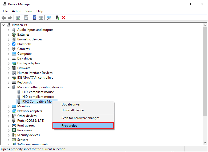The width and height of the screenshot is (208, 152).
Task: Click the Audio inputs and outputs speaker icon
Action: click(14, 30)
